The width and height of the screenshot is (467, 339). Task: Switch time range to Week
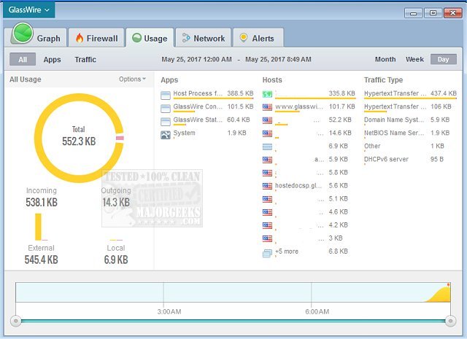[x=414, y=59]
